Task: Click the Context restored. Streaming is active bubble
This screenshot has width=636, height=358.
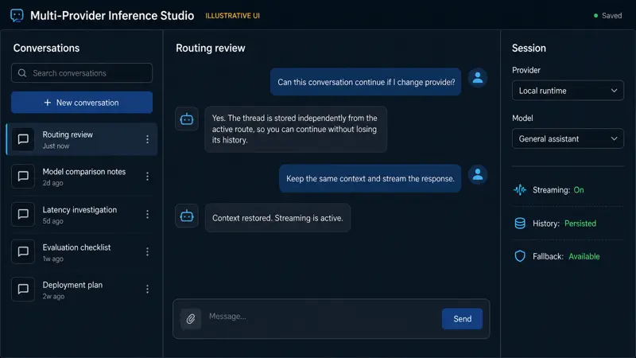Action: pyautogui.click(x=277, y=218)
